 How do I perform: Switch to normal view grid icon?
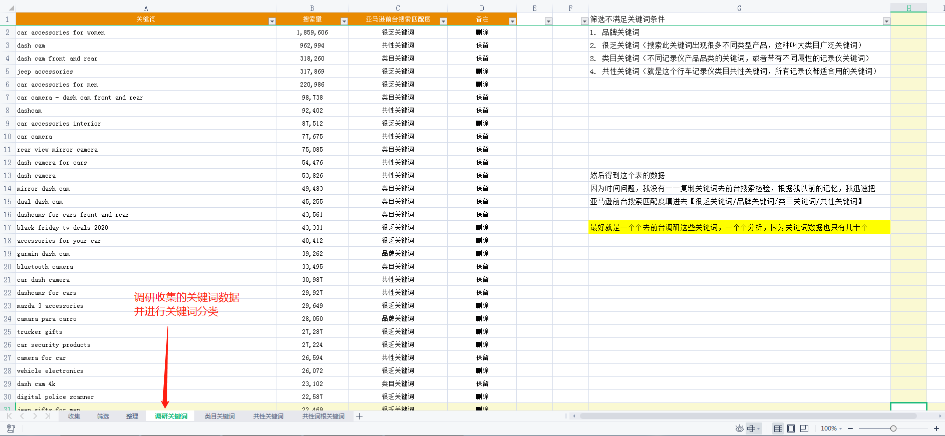click(x=778, y=428)
